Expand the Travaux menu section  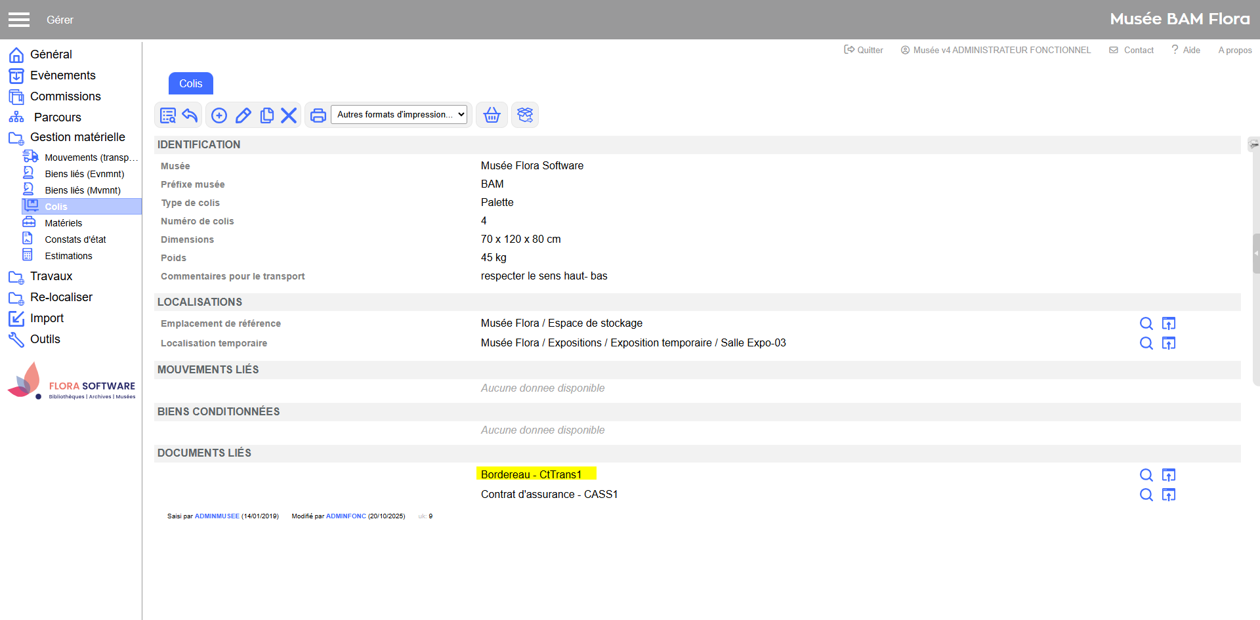point(51,276)
